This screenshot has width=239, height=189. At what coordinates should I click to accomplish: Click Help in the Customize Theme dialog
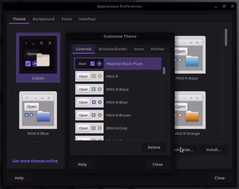(82, 164)
